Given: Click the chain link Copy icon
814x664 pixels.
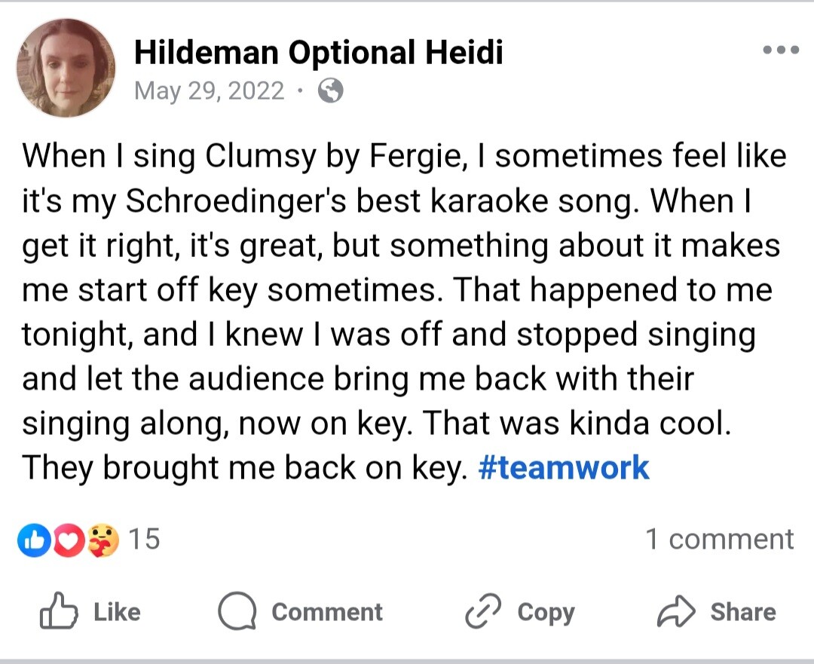Looking at the screenshot, I should click(483, 611).
